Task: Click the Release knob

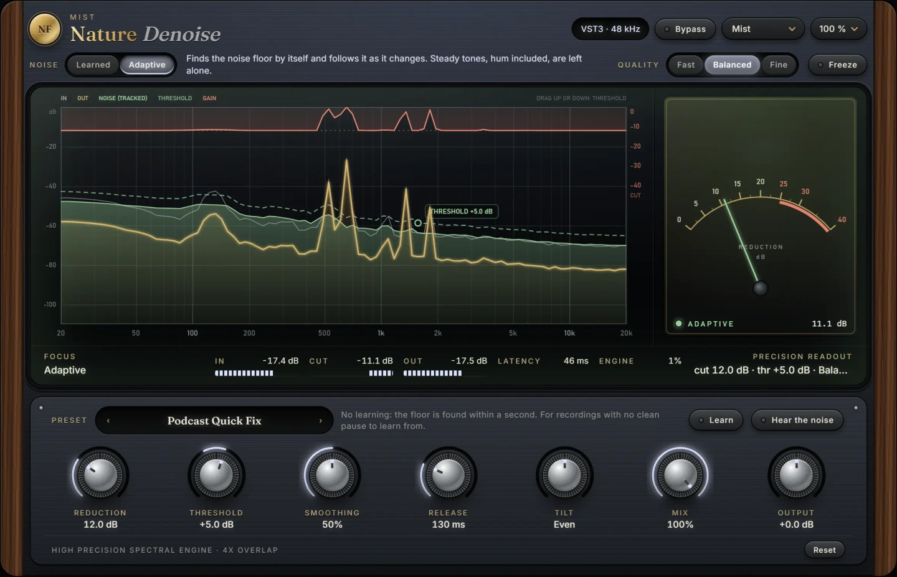Action: point(448,476)
